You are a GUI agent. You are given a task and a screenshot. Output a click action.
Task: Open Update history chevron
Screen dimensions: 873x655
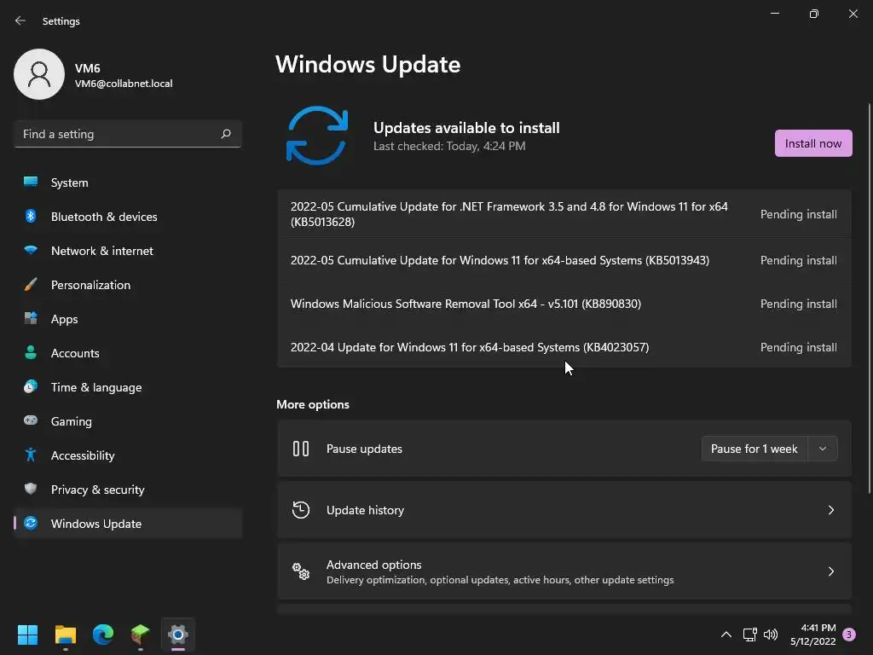pos(830,510)
